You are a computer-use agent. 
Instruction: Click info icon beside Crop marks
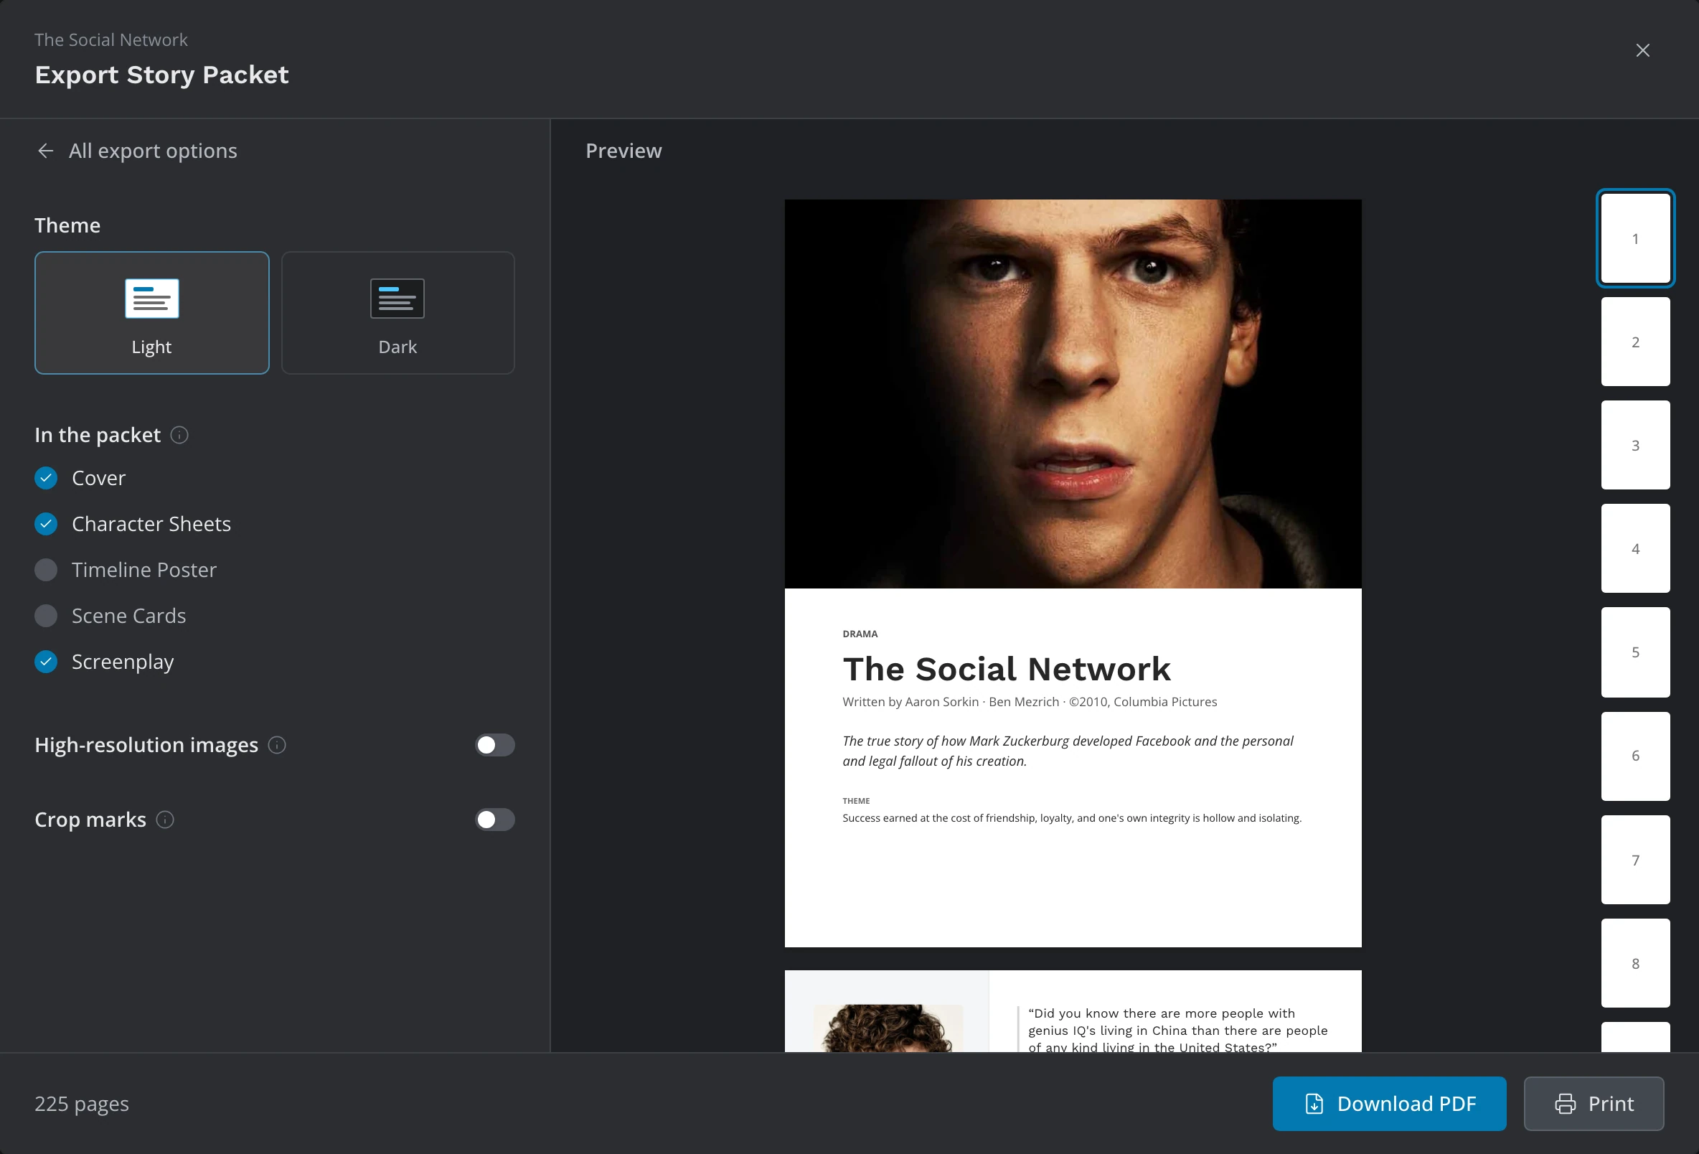[165, 820]
